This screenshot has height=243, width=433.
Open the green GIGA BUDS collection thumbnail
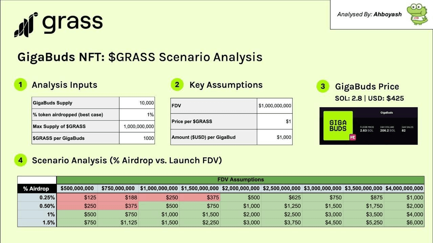(x=338, y=126)
